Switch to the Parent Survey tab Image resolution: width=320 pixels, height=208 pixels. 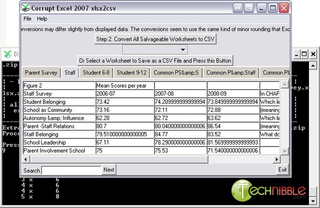point(41,73)
